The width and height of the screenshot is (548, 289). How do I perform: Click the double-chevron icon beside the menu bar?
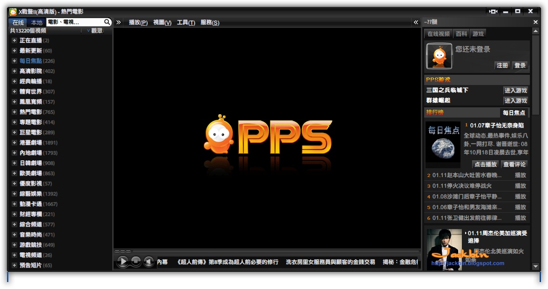click(118, 22)
